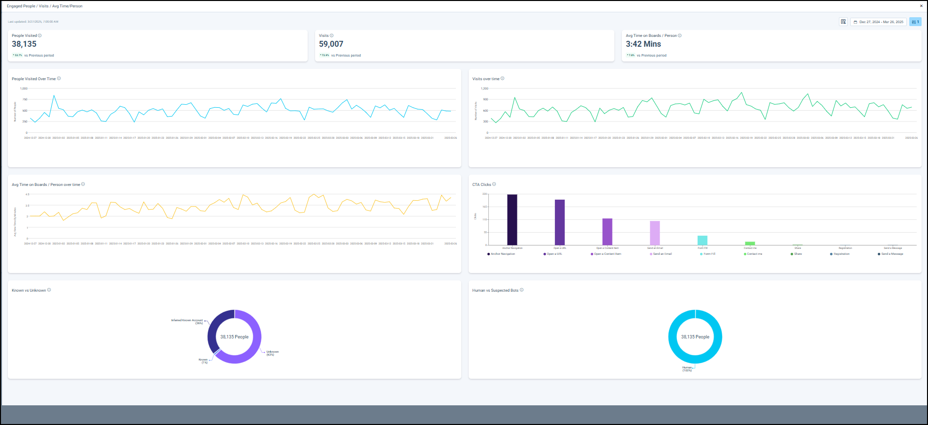Open the date range picker
Image resolution: width=928 pixels, height=425 pixels.
point(878,22)
